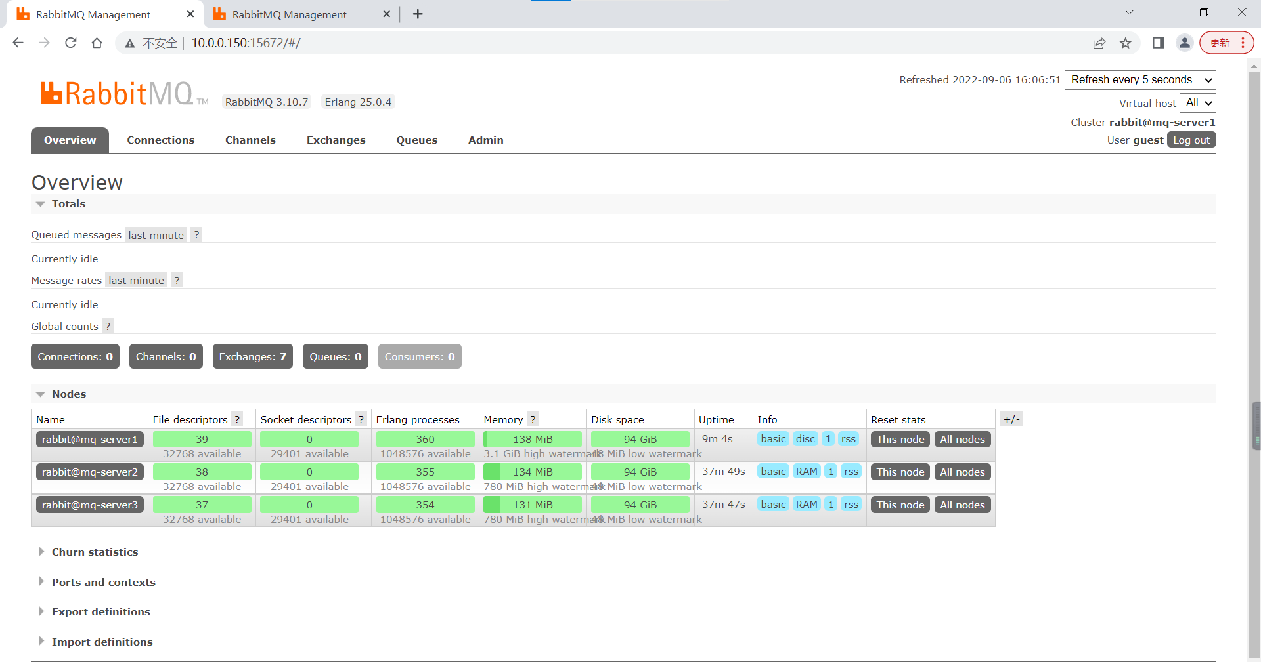This screenshot has height=662, width=1261.
Task: Click the browser forward arrow
Action: 44,43
